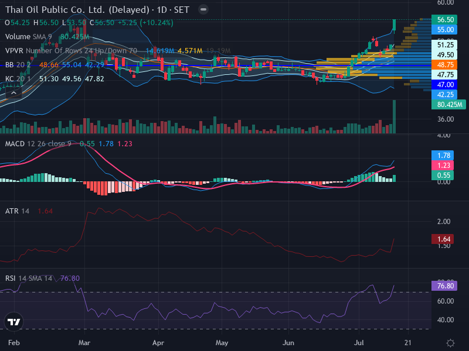The height and width of the screenshot is (351, 469).
Task: Collapse the indicator legend chevron
Action: click(x=13, y=94)
